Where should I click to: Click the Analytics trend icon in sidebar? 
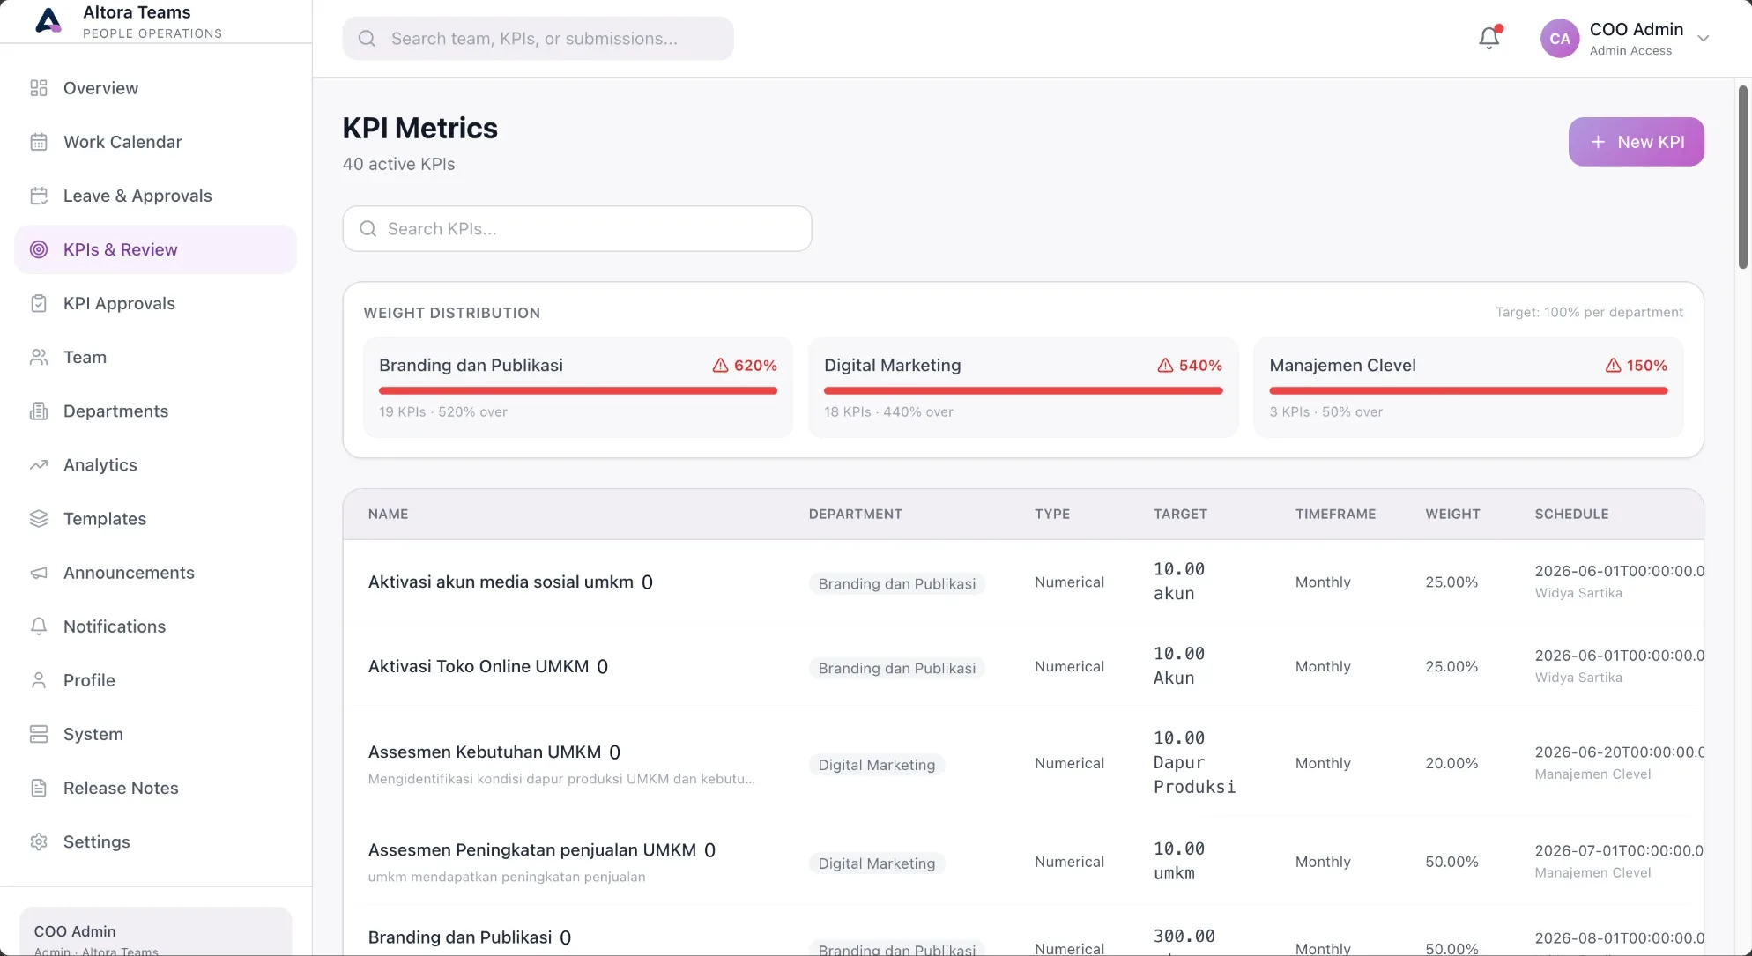click(x=39, y=465)
